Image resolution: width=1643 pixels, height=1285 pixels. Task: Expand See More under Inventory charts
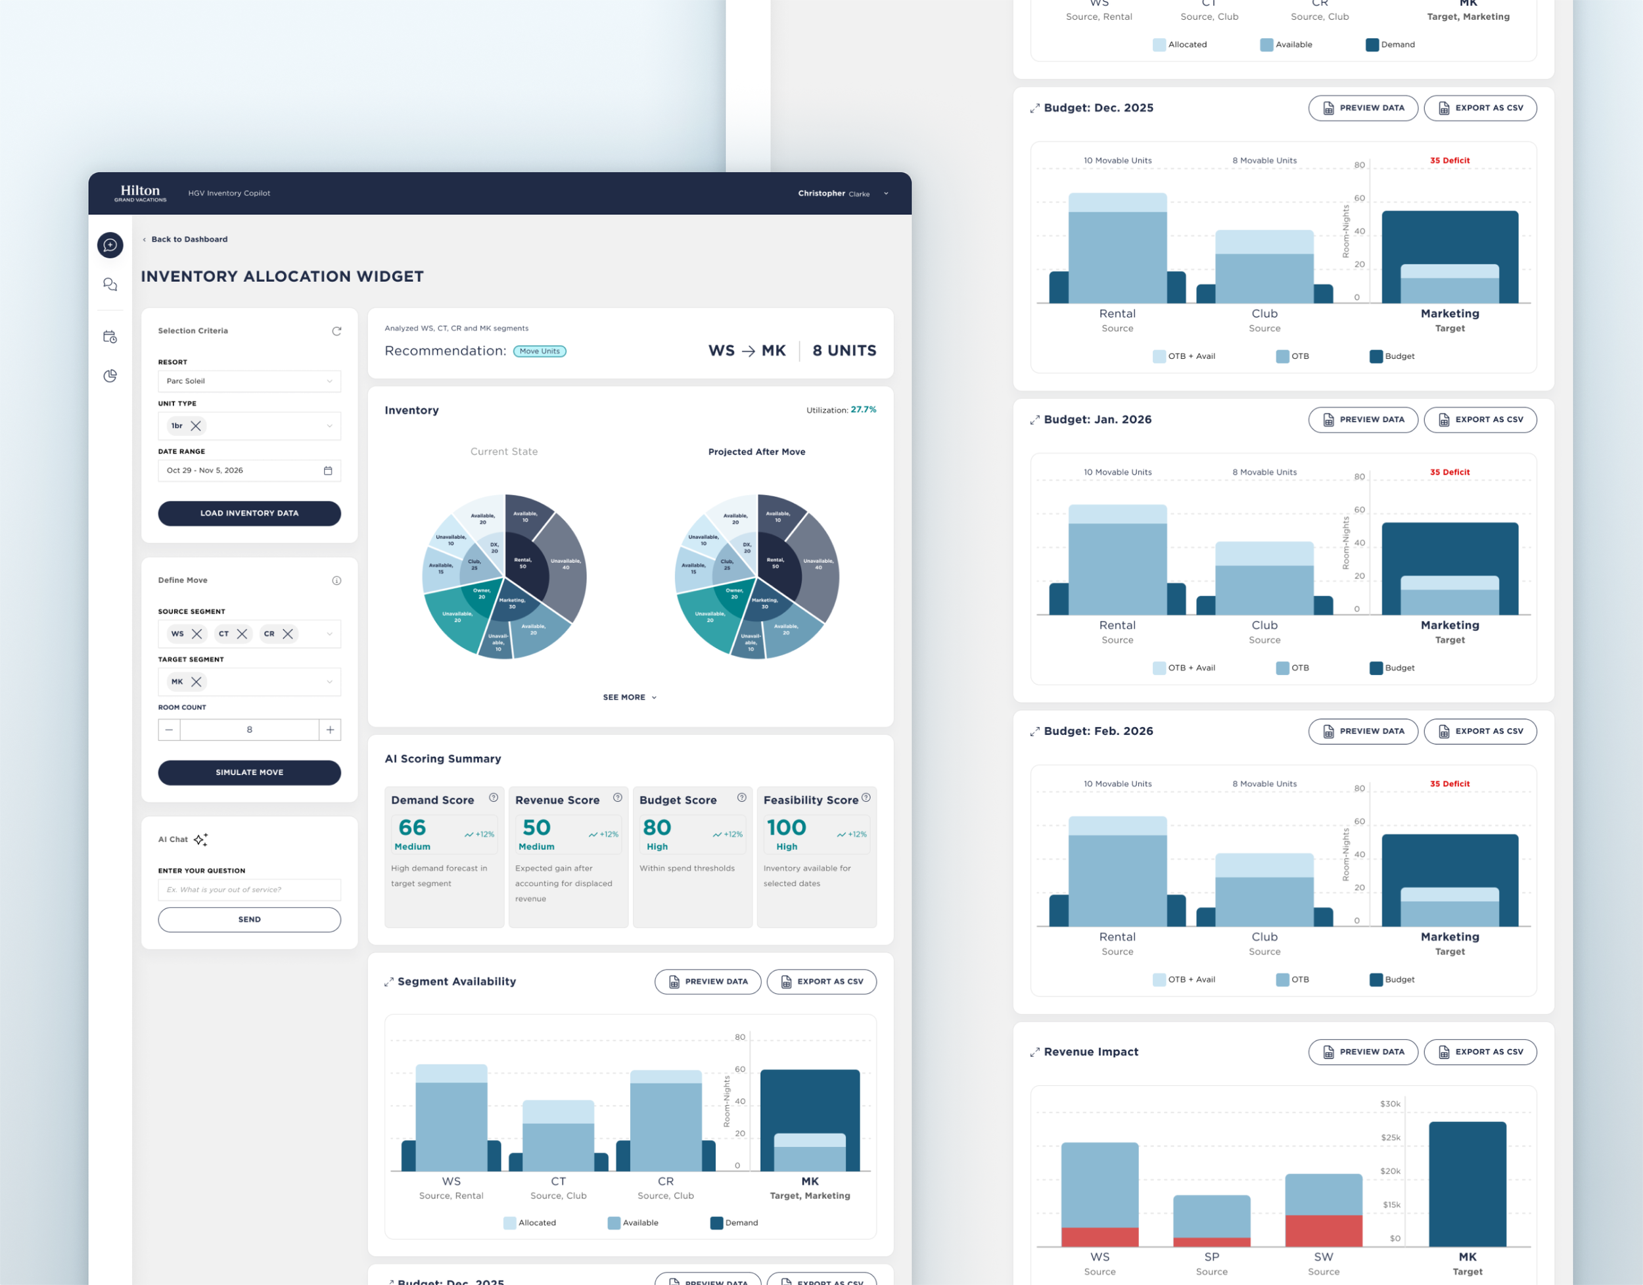(630, 697)
